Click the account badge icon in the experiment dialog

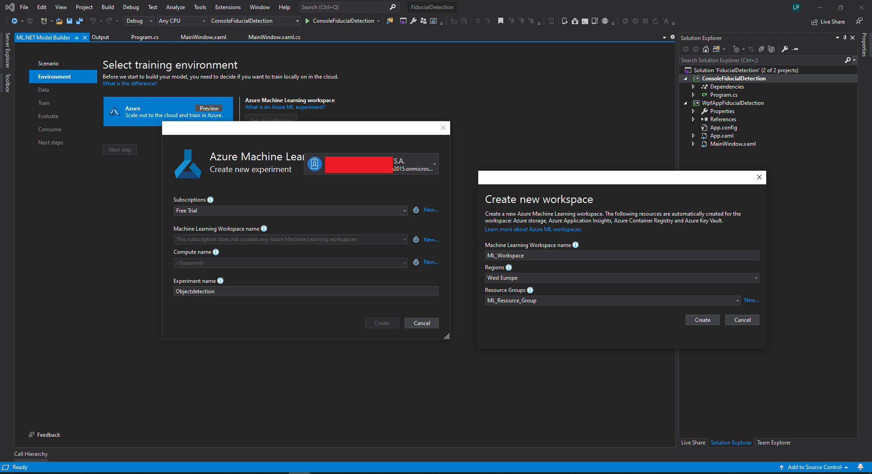pos(314,164)
